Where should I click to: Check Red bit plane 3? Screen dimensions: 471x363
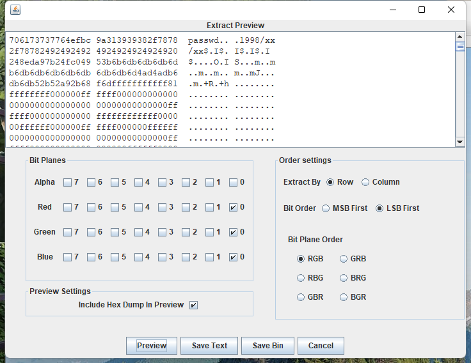coord(162,207)
